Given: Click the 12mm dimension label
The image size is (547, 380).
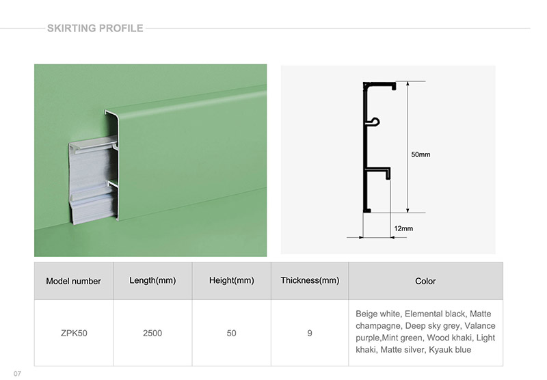Looking at the screenshot, I should 403,228.
